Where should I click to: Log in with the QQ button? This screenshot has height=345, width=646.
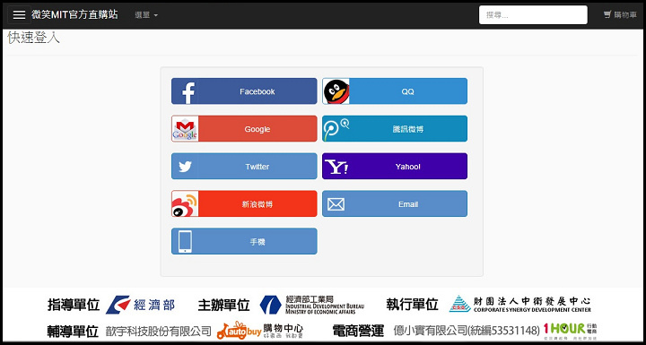click(395, 91)
